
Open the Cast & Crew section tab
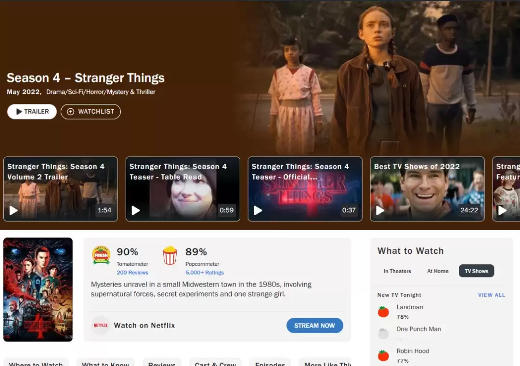(x=215, y=363)
